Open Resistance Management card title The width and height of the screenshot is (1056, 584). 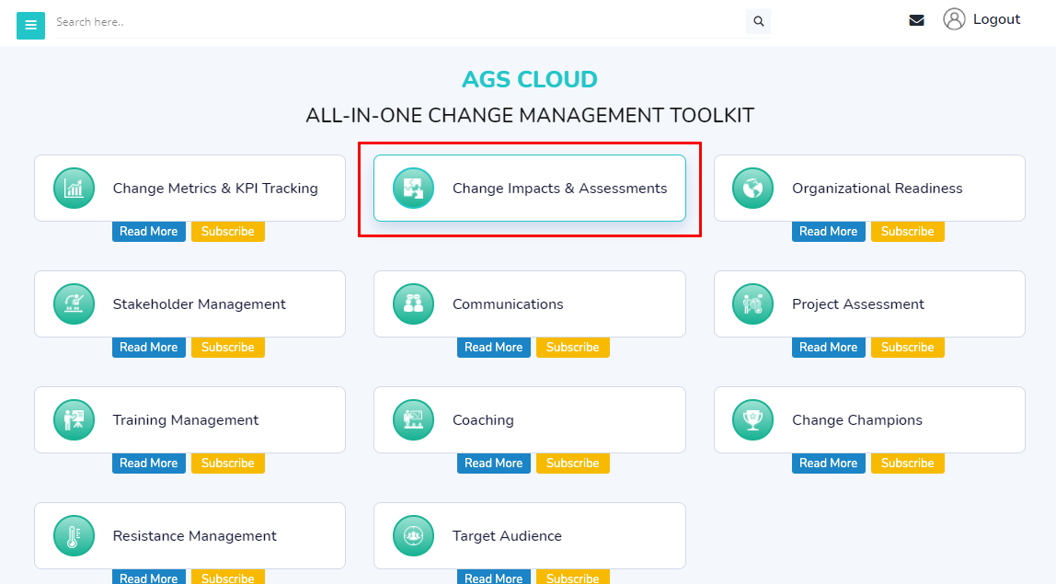(194, 535)
